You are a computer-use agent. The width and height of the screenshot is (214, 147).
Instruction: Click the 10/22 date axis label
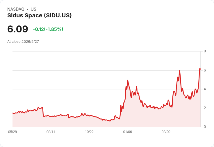coord(89,132)
